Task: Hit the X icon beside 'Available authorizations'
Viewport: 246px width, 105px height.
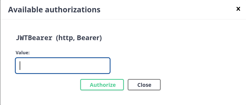Action: coord(238,9)
